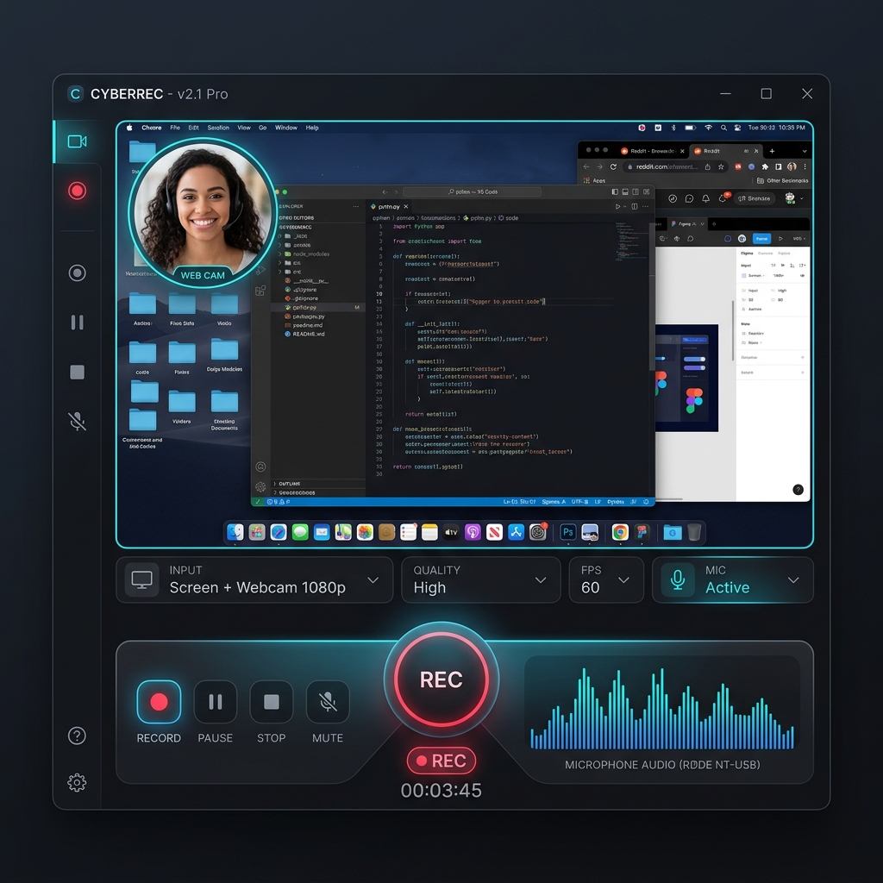
Task: Toggle the muted microphone icon in the sidebar
Action: coord(77,421)
